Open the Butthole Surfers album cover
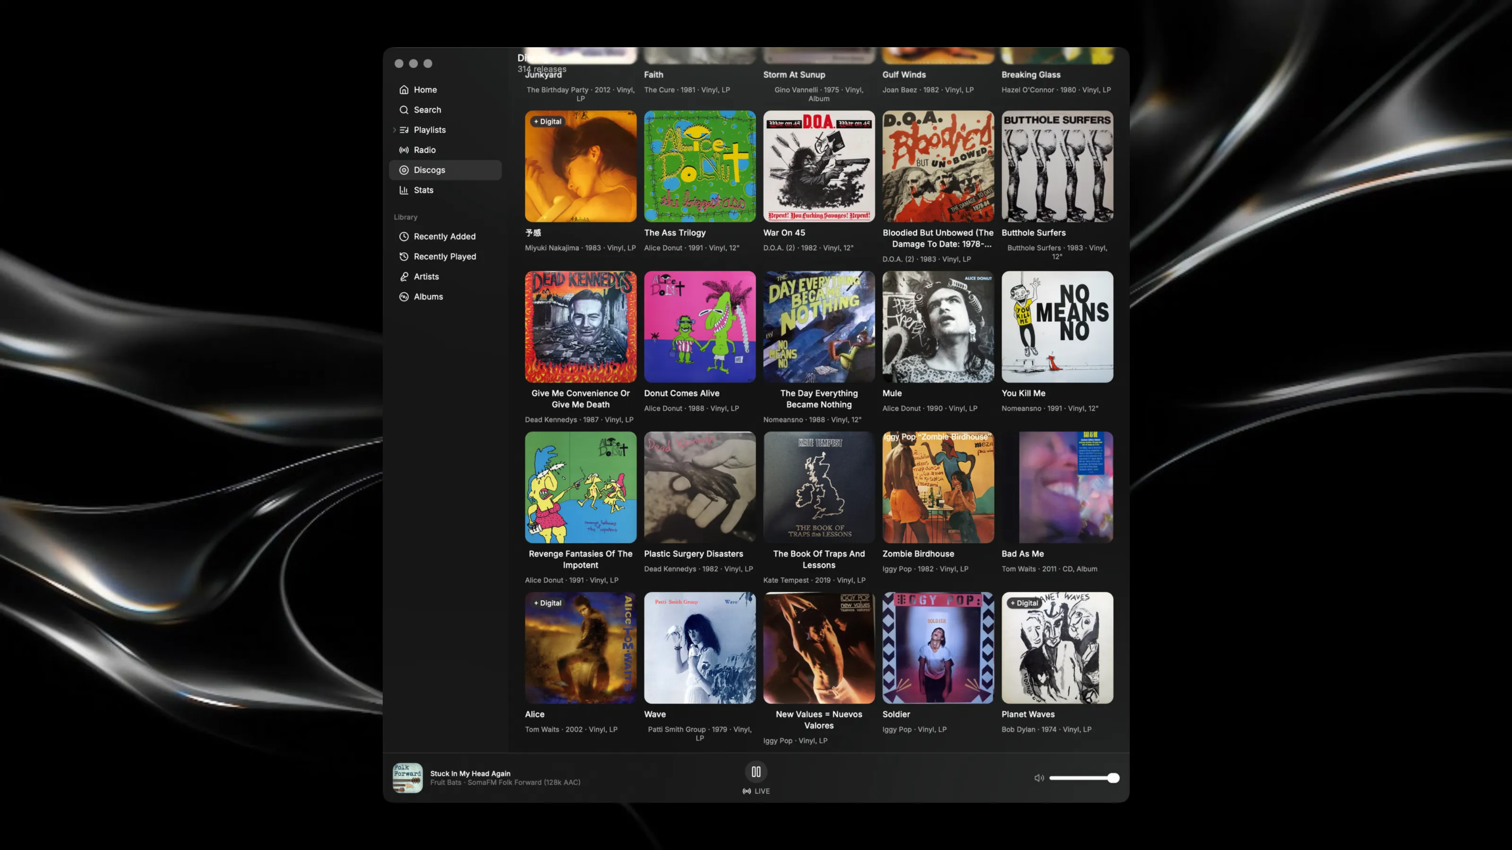The height and width of the screenshot is (850, 1512). click(1057, 167)
